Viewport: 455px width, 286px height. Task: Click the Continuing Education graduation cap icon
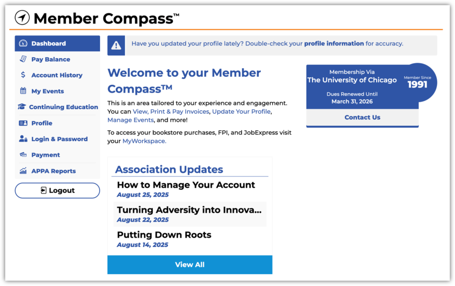[x=22, y=107]
